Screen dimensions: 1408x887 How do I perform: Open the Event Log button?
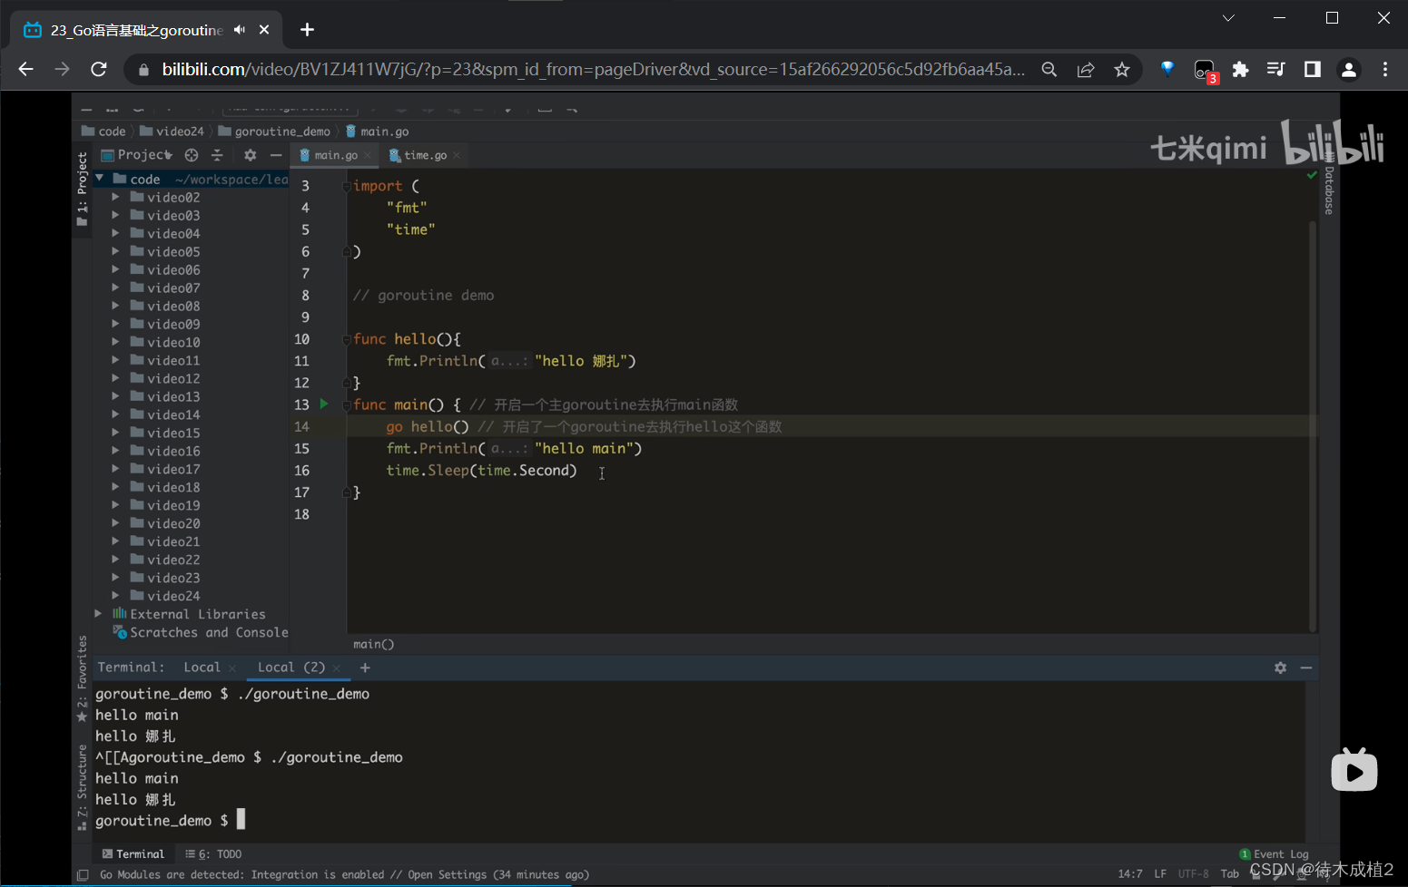pos(1274,854)
